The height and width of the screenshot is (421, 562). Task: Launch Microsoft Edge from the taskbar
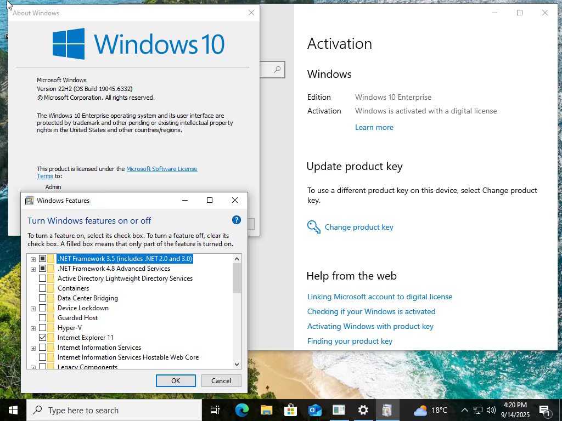coord(242,410)
